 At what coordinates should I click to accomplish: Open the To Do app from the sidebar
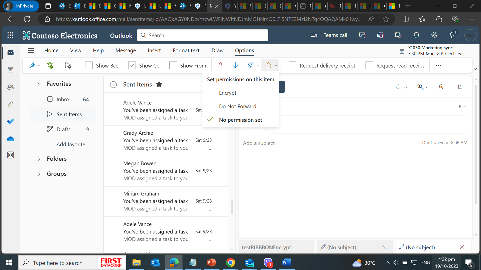click(x=11, y=121)
